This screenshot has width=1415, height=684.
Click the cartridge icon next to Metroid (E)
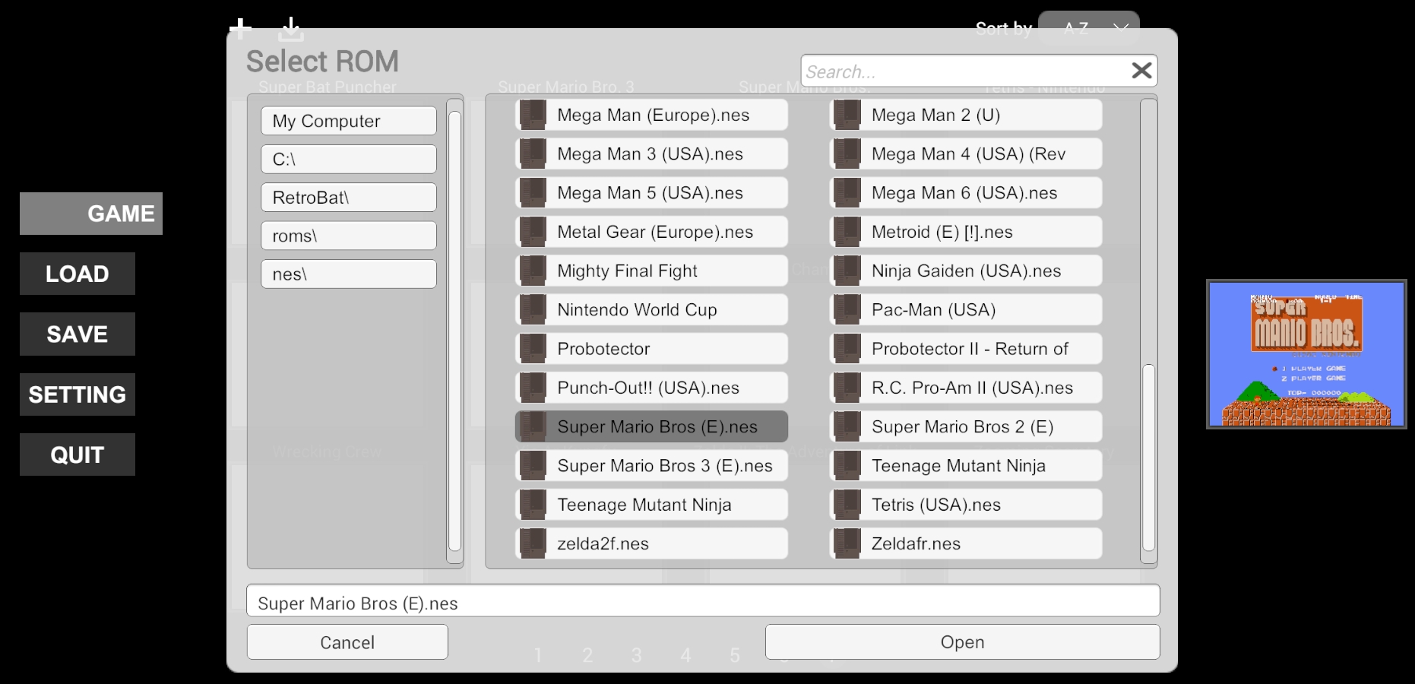847,232
